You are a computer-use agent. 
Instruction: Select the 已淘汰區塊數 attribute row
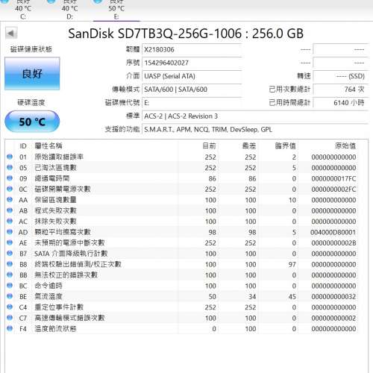(x=181, y=168)
